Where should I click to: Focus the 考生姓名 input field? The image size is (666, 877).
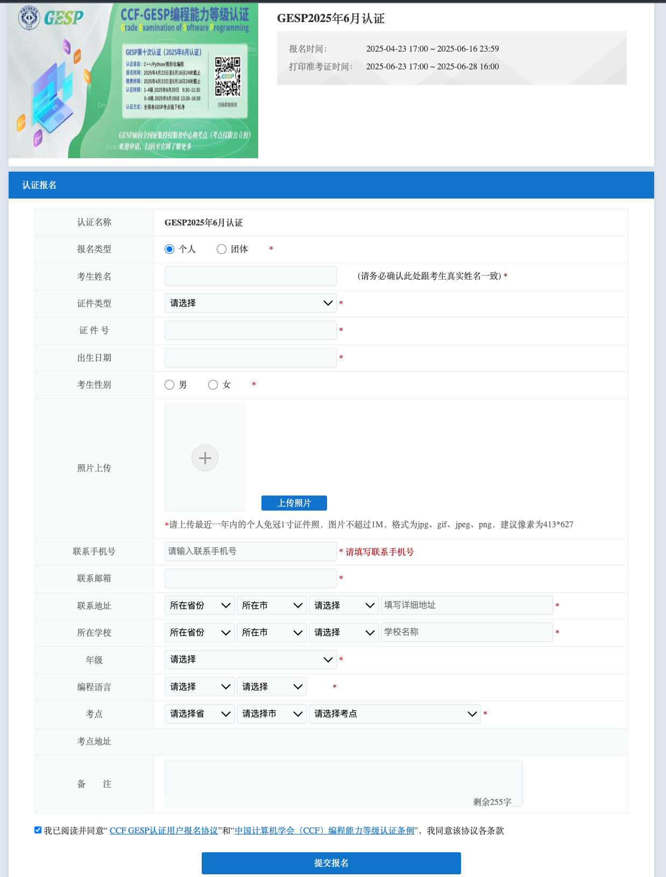pyautogui.click(x=251, y=276)
